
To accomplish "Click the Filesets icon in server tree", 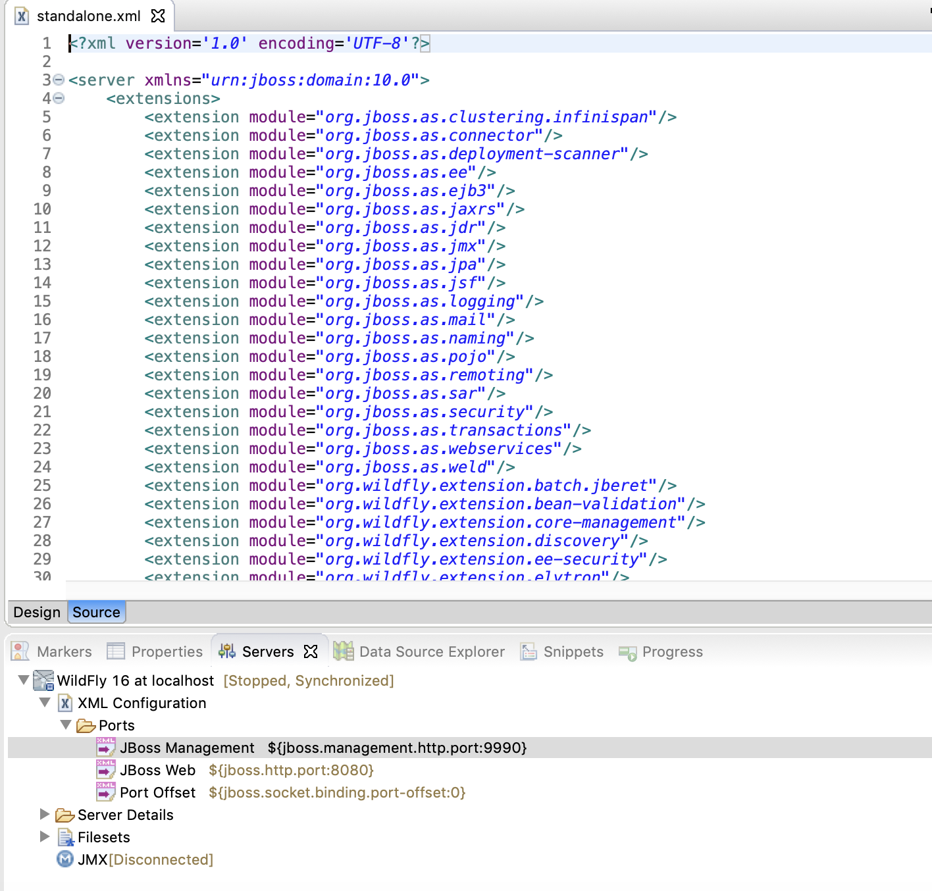I will click(65, 837).
